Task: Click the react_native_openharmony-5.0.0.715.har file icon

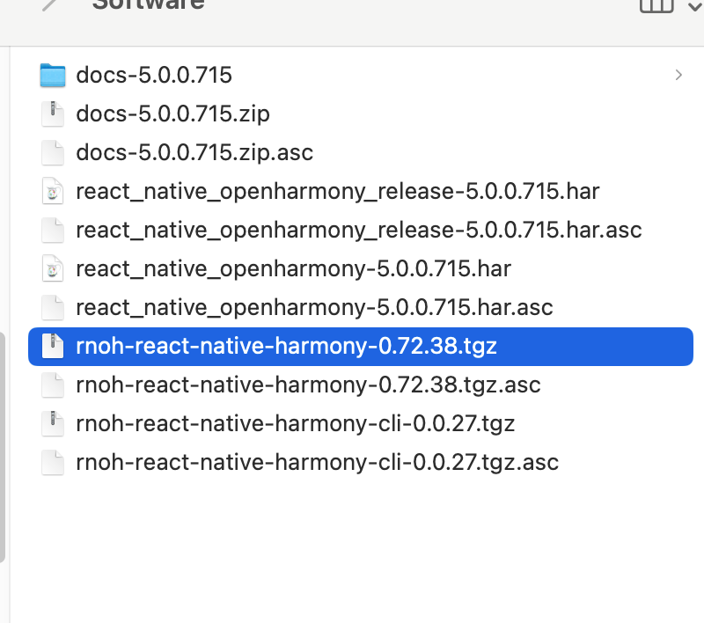Action: click(x=53, y=268)
